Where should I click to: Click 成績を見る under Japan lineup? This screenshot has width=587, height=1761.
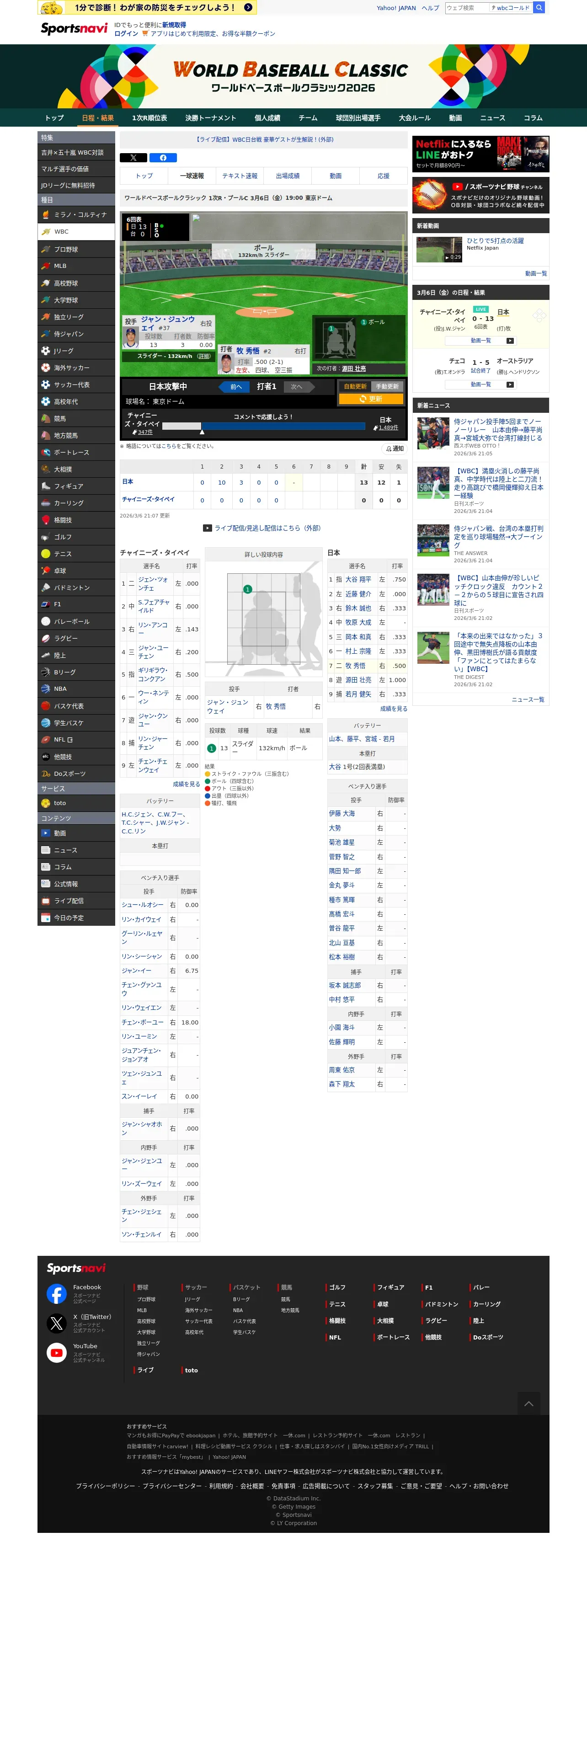click(394, 708)
